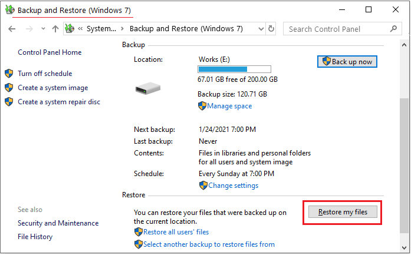Click the address bar Backup and Restore icon

point(70,28)
